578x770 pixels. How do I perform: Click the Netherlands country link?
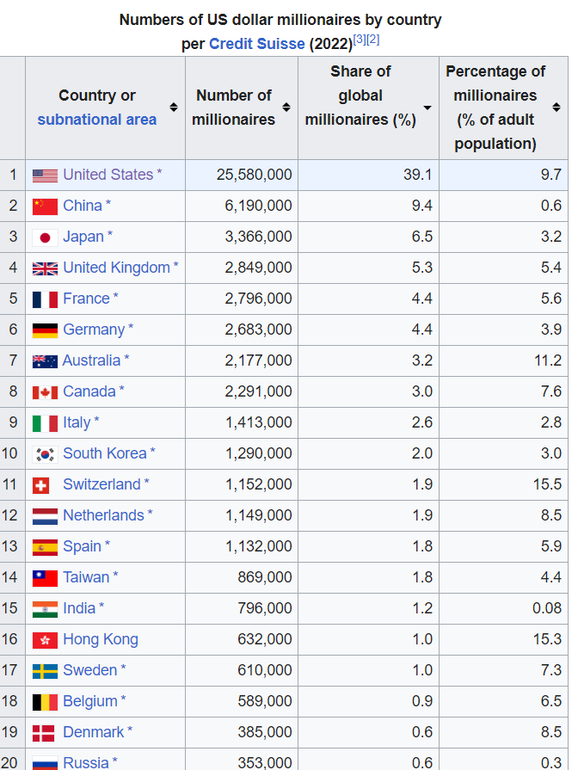(x=103, y=515)
